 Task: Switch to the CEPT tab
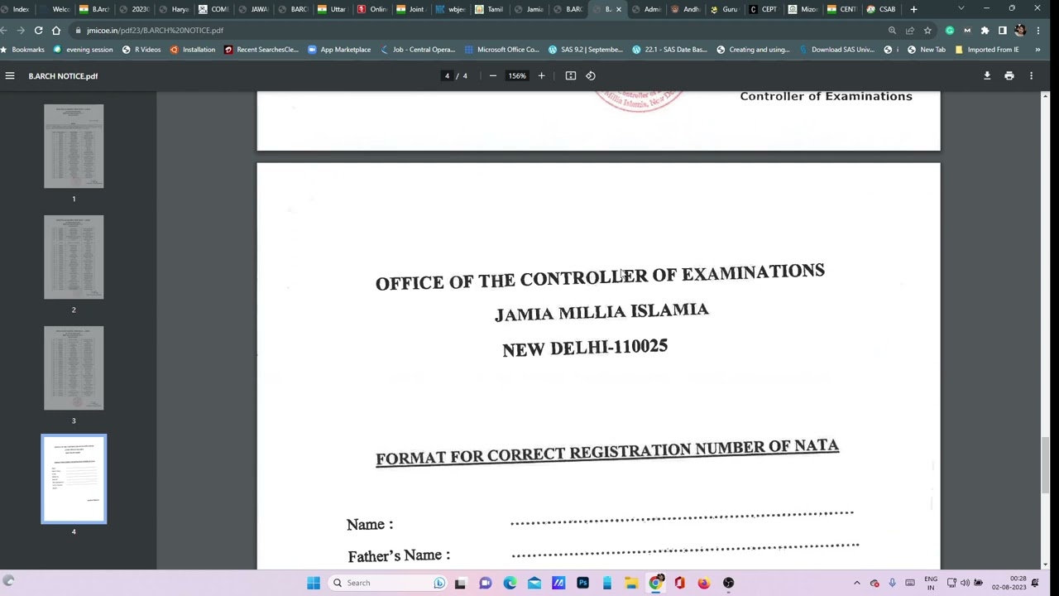coord(763,9)
